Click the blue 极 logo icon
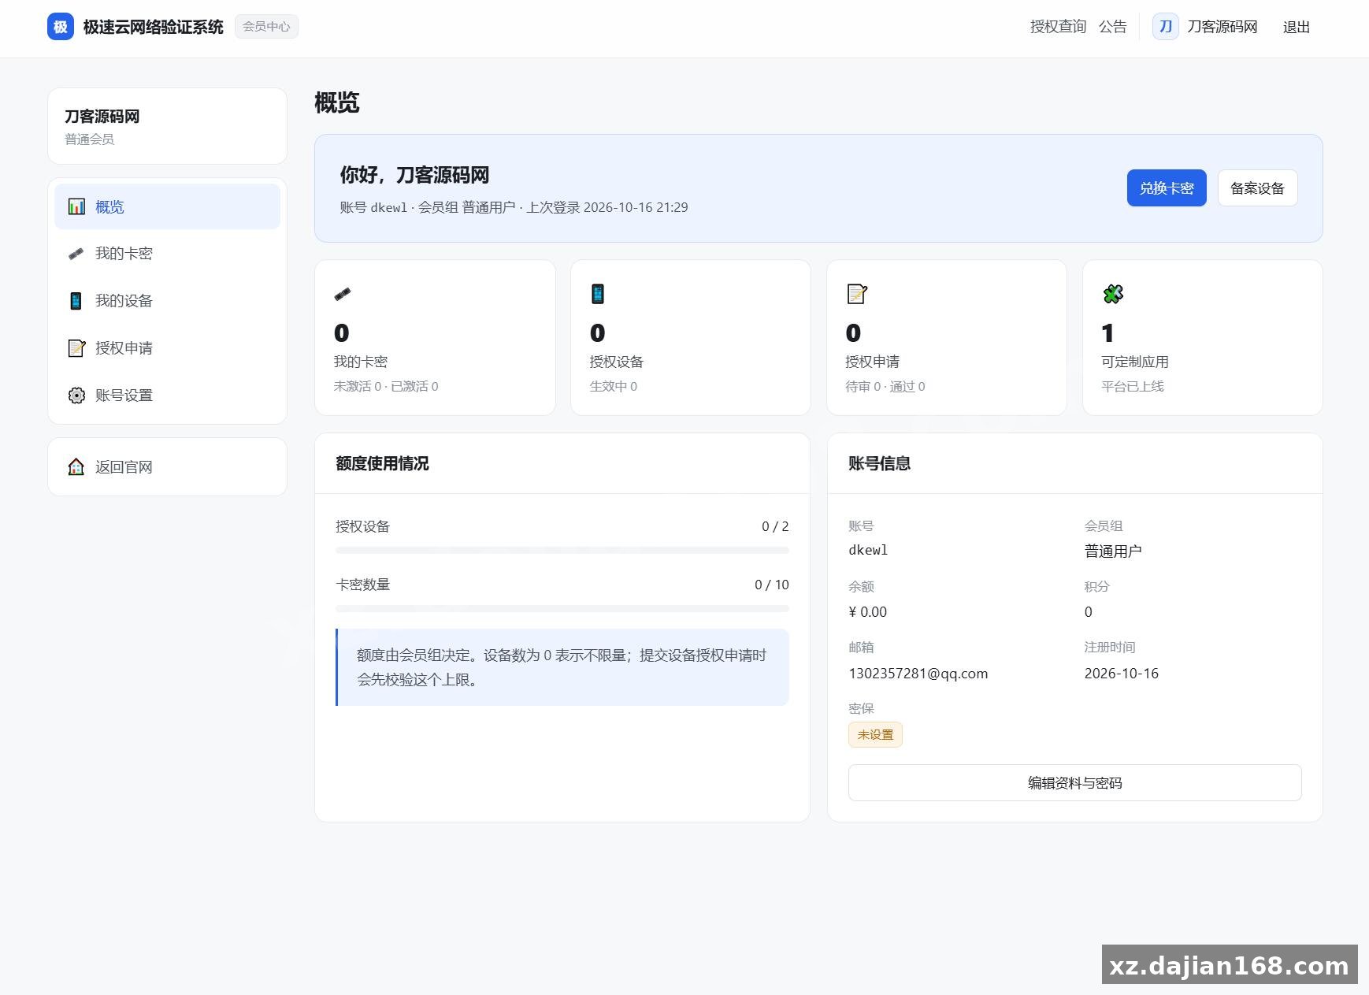 point(61,27)
